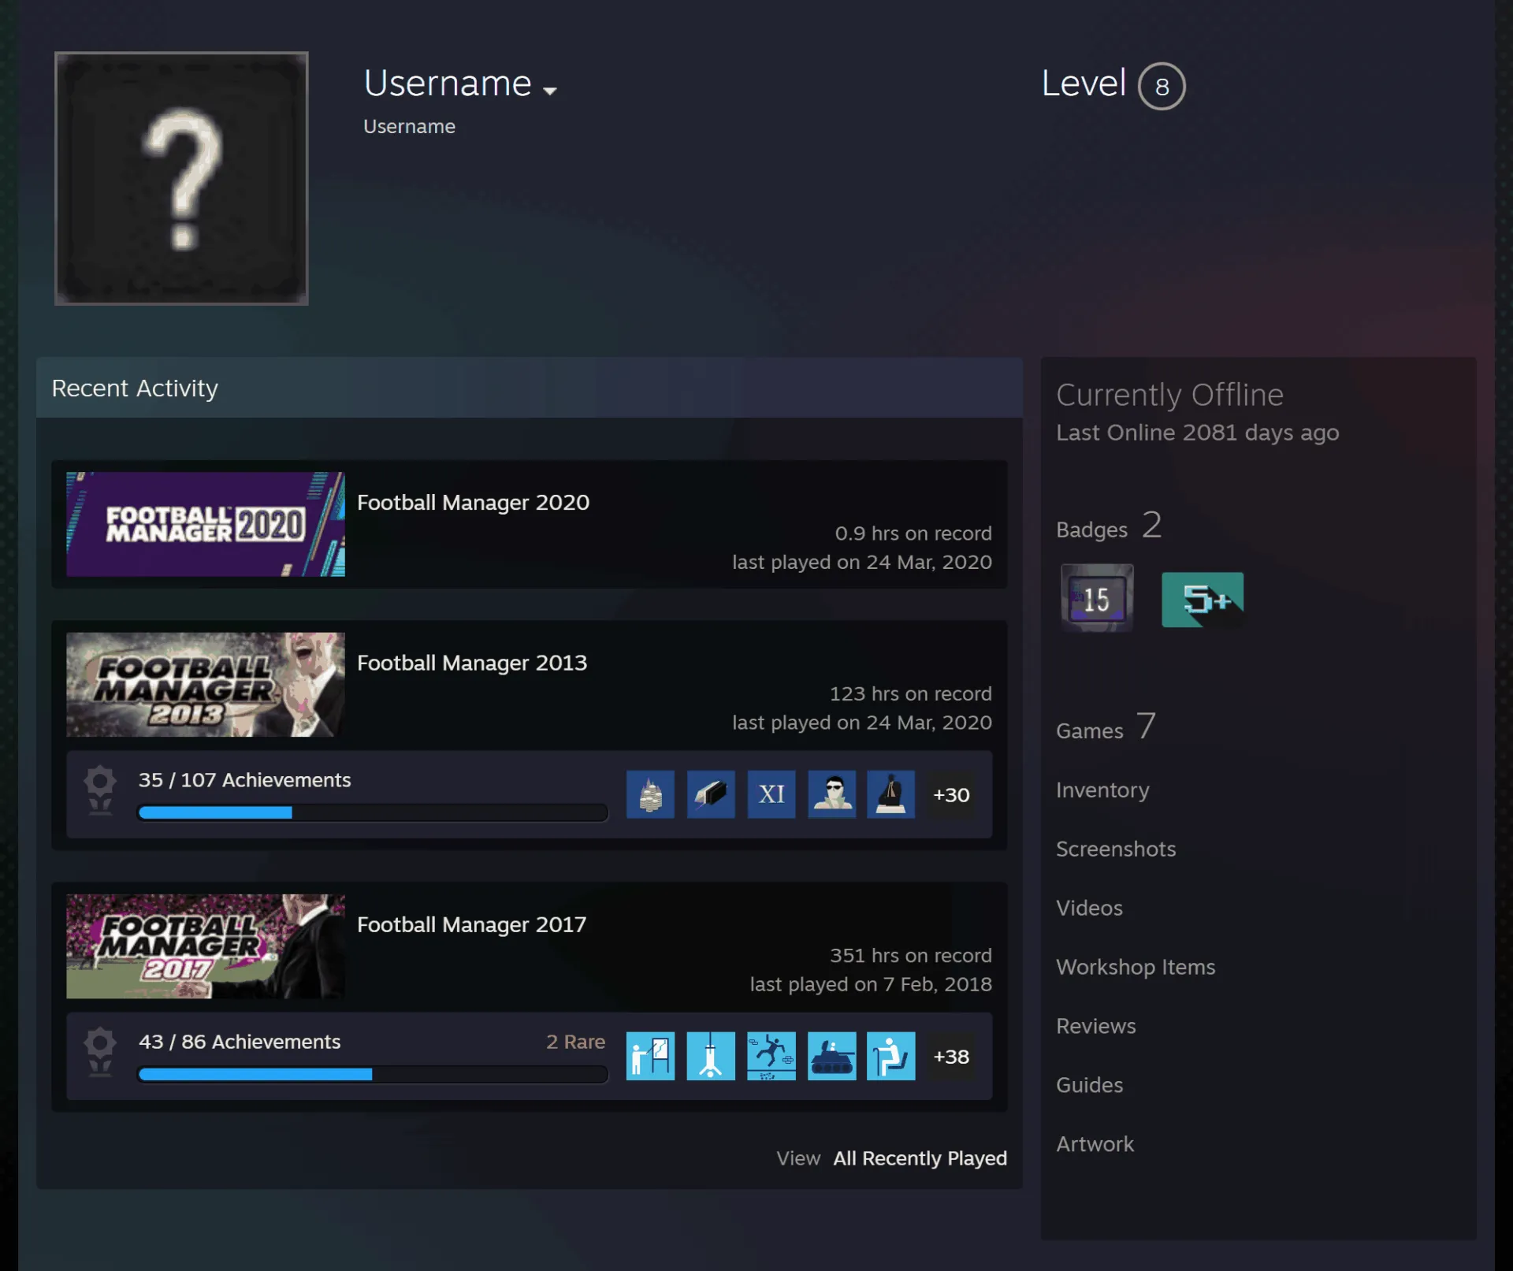Select the XI achievement icon

771,794
